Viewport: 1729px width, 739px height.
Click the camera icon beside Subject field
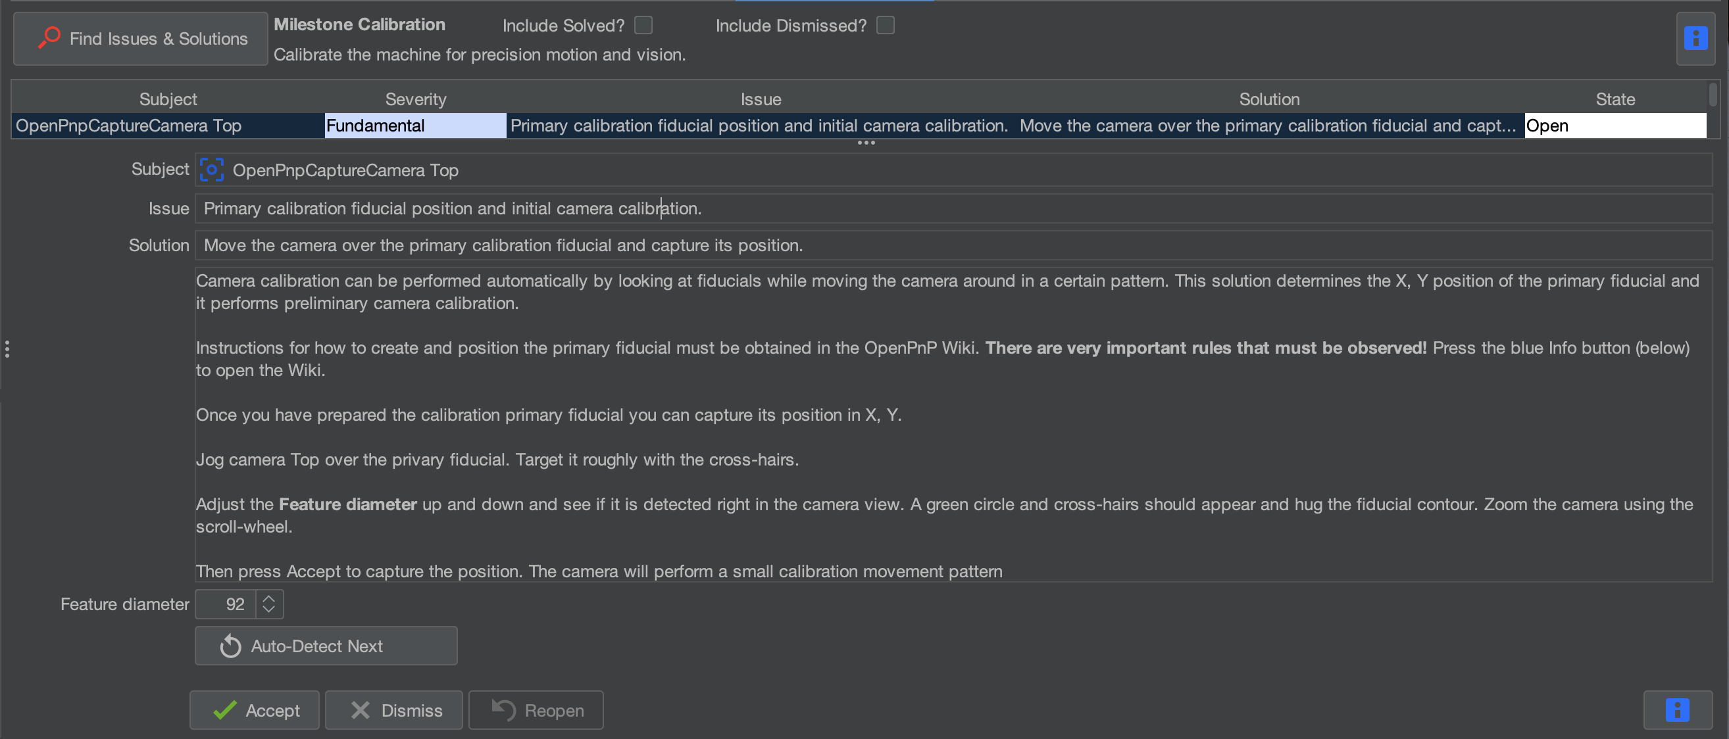tap(211, 170)
